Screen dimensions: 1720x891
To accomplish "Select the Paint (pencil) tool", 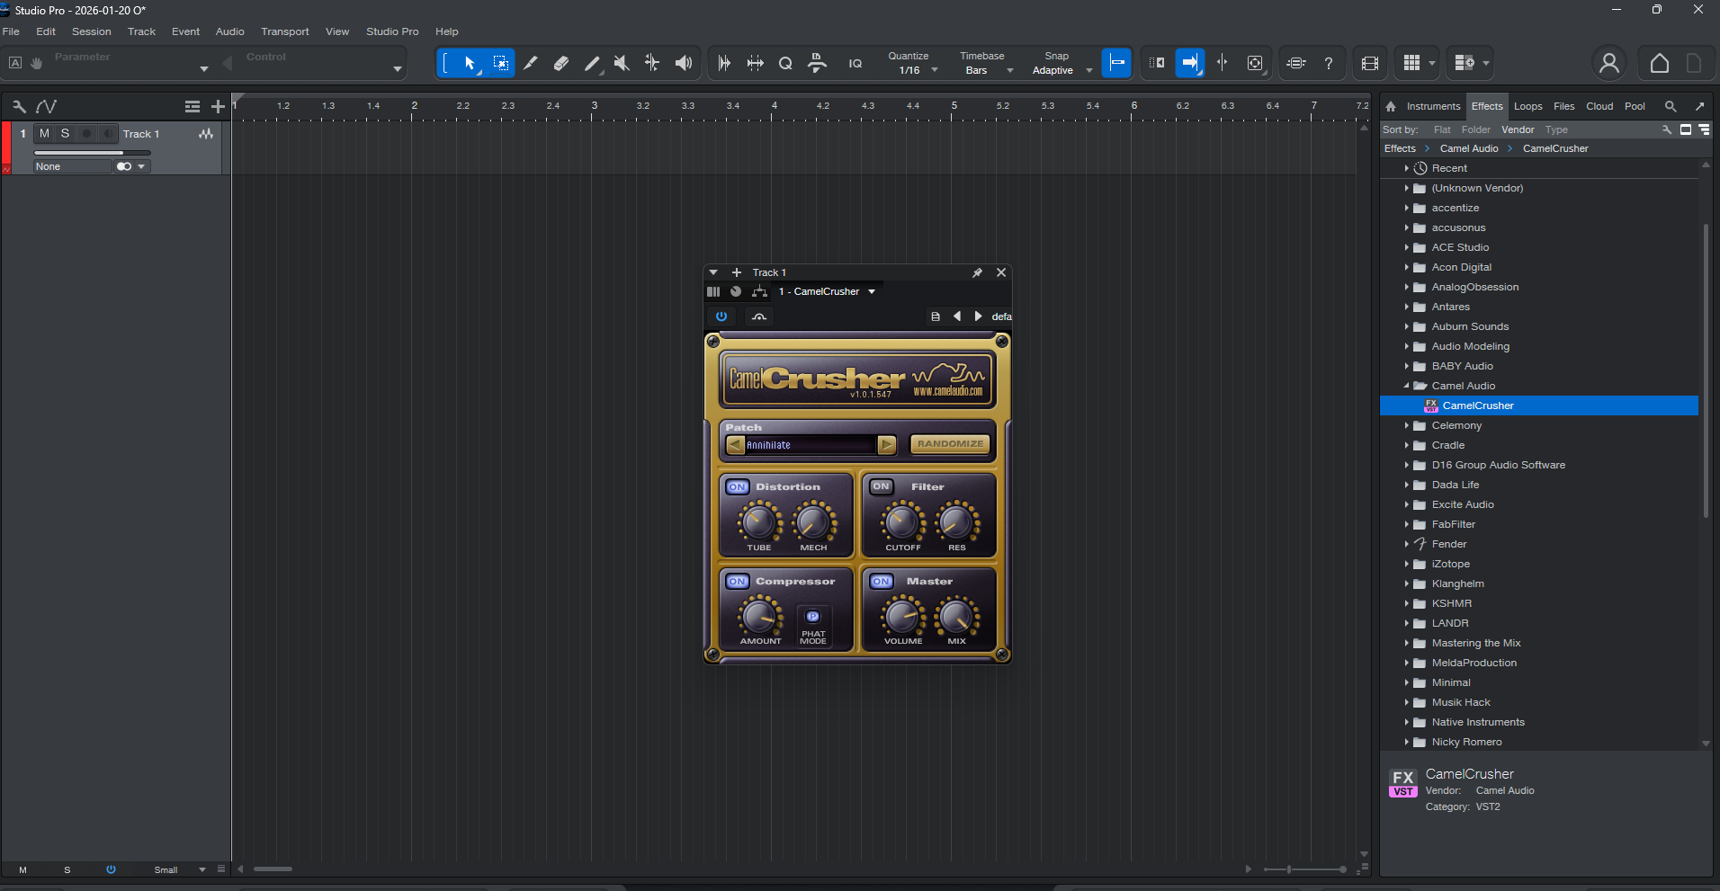I will tap(591, 63).
